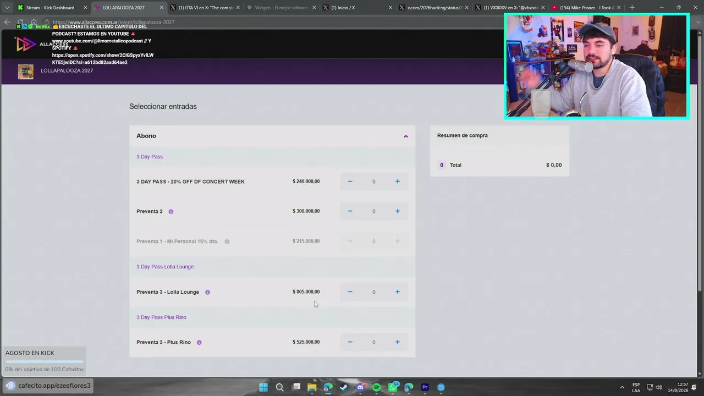
Task: Open the ESP LAA language switcher
Action: [636, 387]
